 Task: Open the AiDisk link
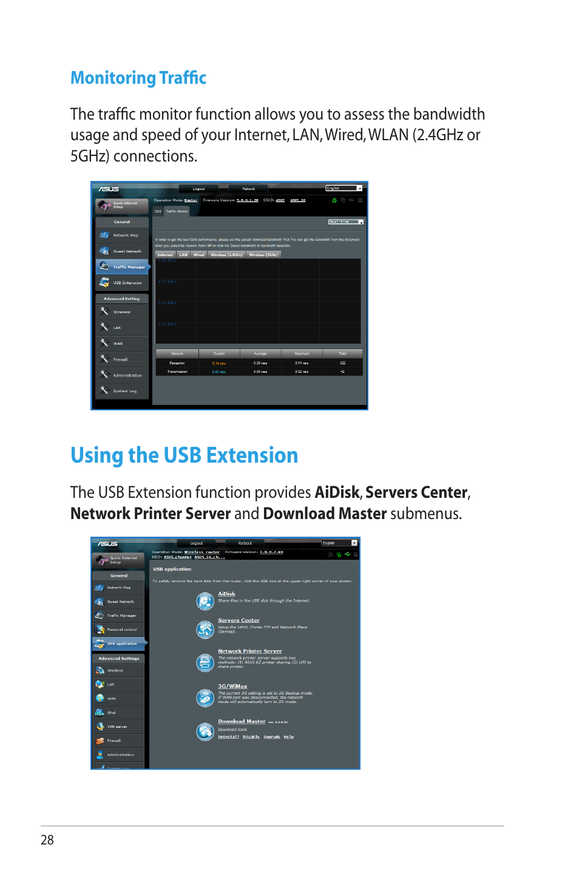click(x=226, y=594)
